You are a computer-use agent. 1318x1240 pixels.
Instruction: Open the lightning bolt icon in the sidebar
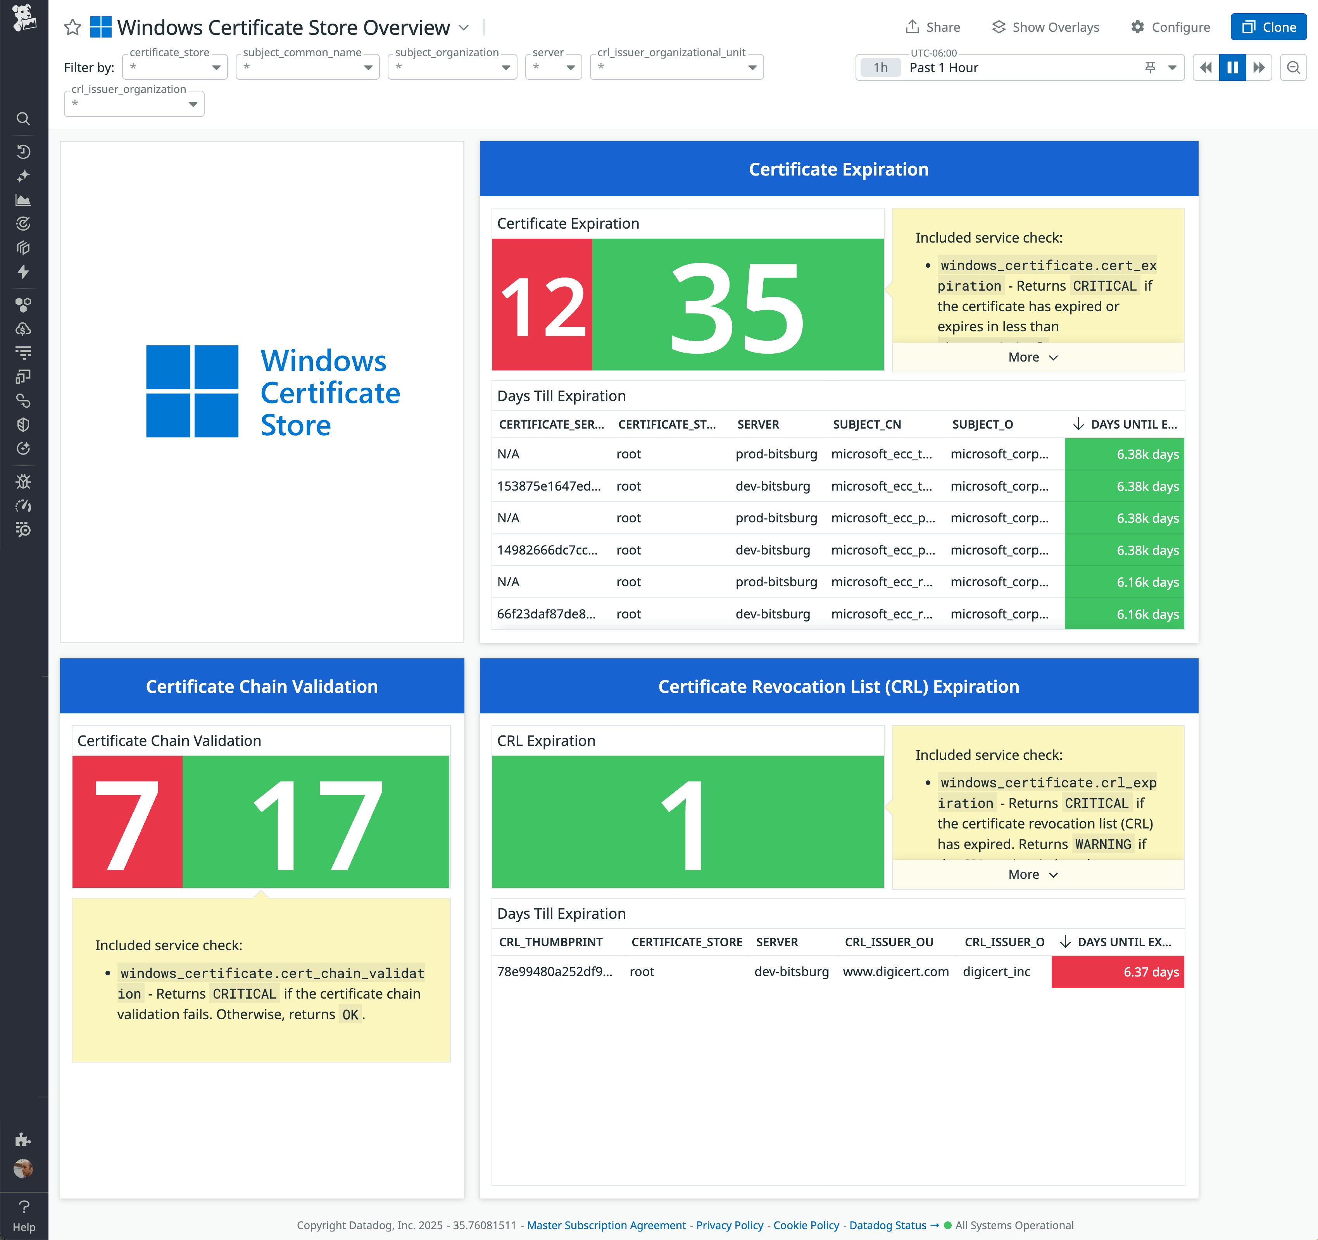point(23,272)
